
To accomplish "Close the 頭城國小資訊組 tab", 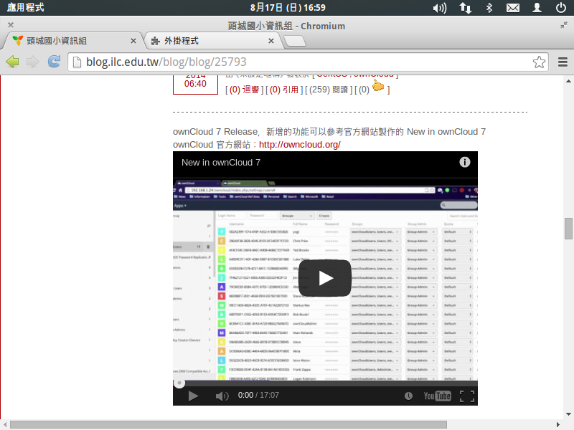I will click(x=133, y=41).
